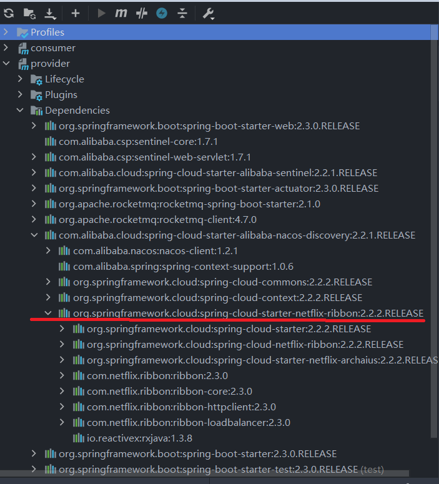Select the Plugins label
Screen dimensions: 439x484
(x=61, y=95)
